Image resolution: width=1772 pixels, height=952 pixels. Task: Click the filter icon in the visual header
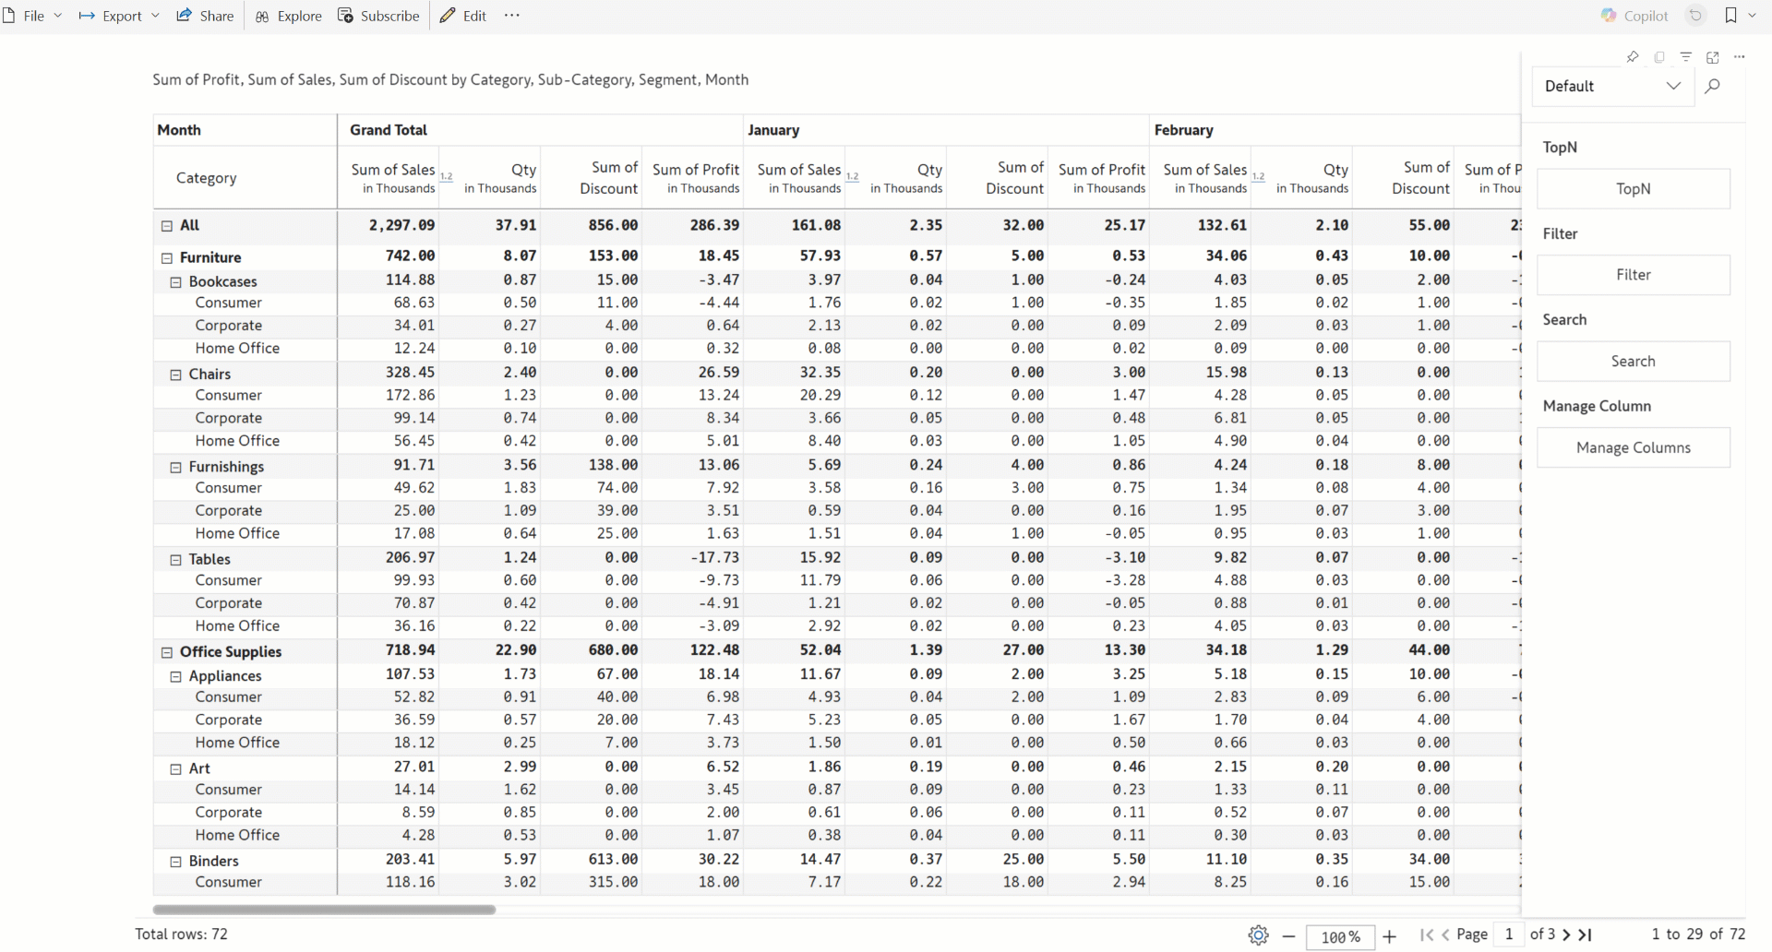[1686, 57]
